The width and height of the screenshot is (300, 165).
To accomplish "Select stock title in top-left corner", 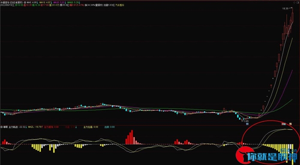I will pyautogui.click(x=12, y=2).
